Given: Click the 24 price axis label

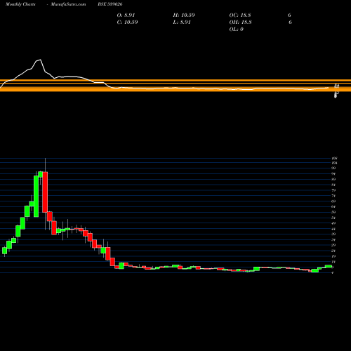Looking at the screenshot, I should [333, 251].
